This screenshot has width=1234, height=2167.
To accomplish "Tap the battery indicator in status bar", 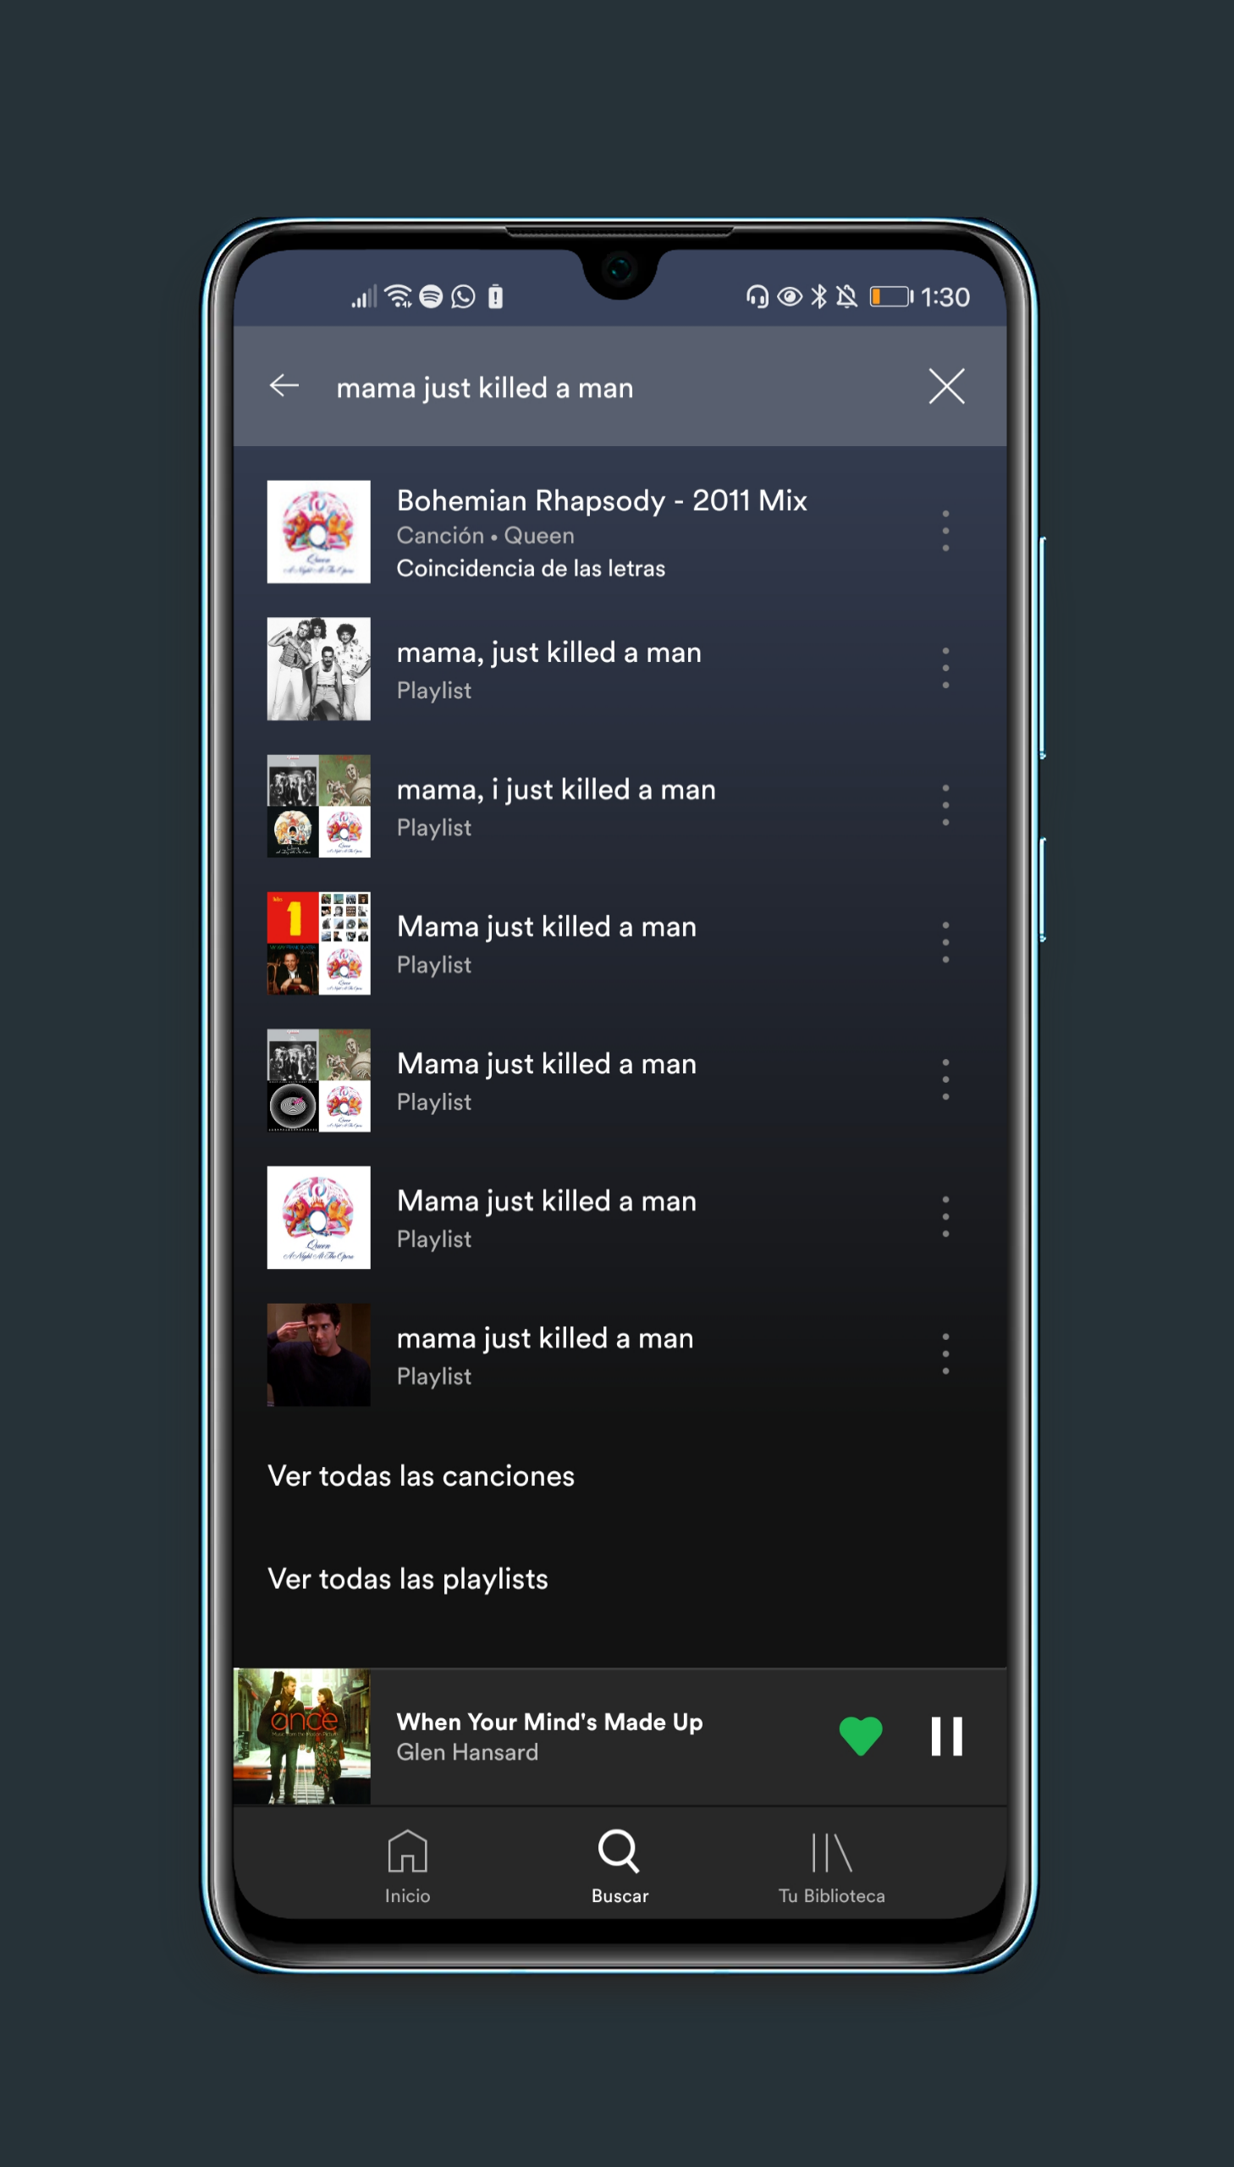I will [x=890, y=296].
